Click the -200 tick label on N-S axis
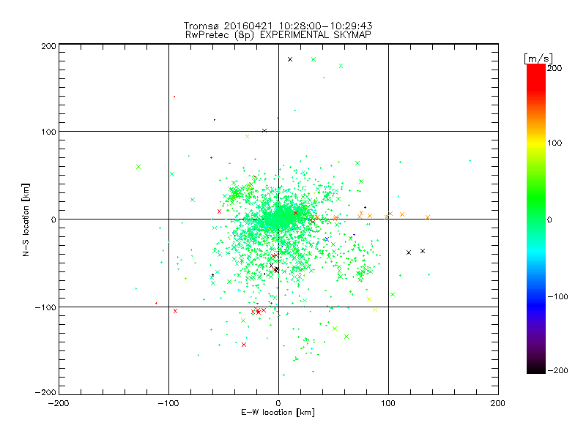 click(x=45, y=392)
